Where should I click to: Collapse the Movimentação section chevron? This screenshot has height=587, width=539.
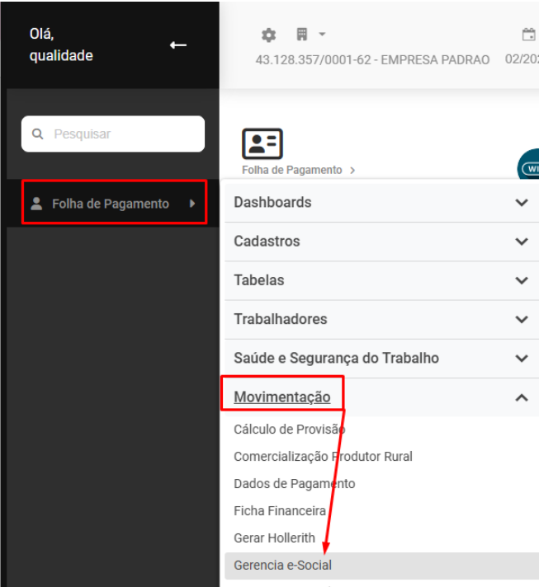tap(522, 397)
